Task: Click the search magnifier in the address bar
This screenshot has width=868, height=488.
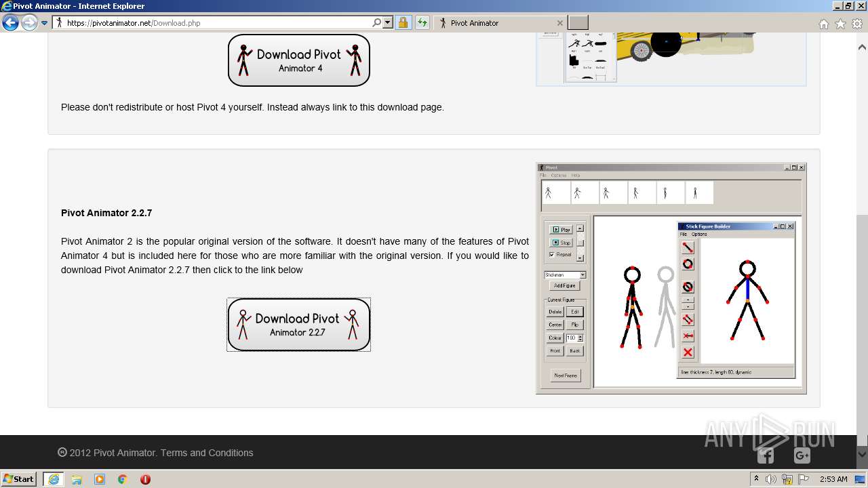Action: pyautogui.click(x=377, y=23)
